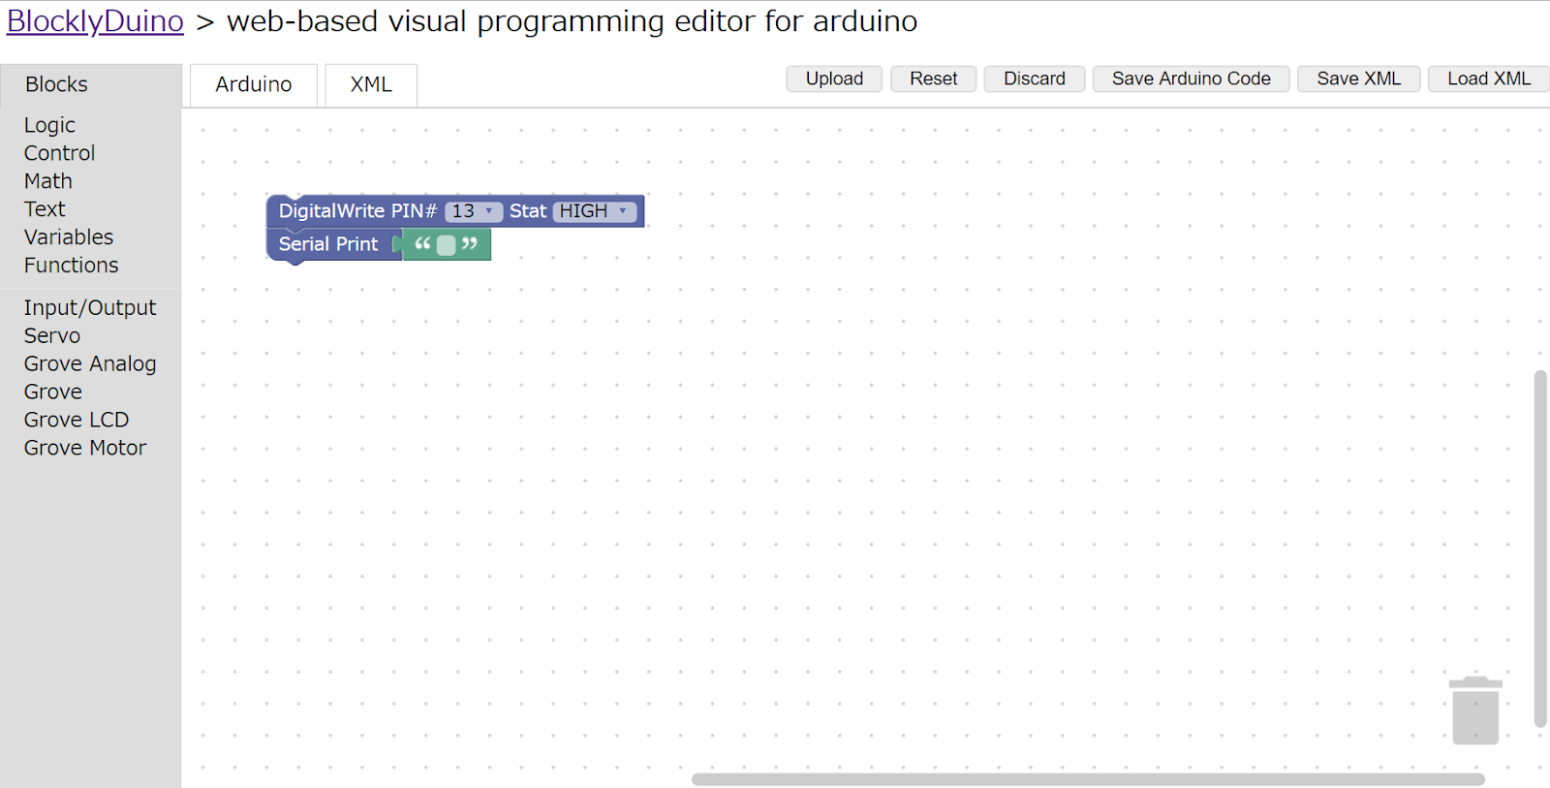Open the Servo block category
Image resolution: width=1550 pixels, height=788 pixels.
52,335
